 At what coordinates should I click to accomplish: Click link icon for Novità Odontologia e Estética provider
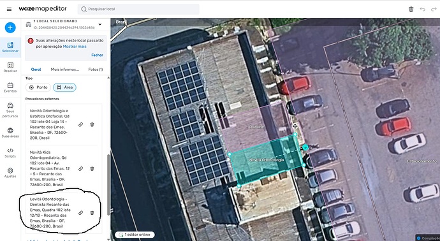[x=80, y=124]
